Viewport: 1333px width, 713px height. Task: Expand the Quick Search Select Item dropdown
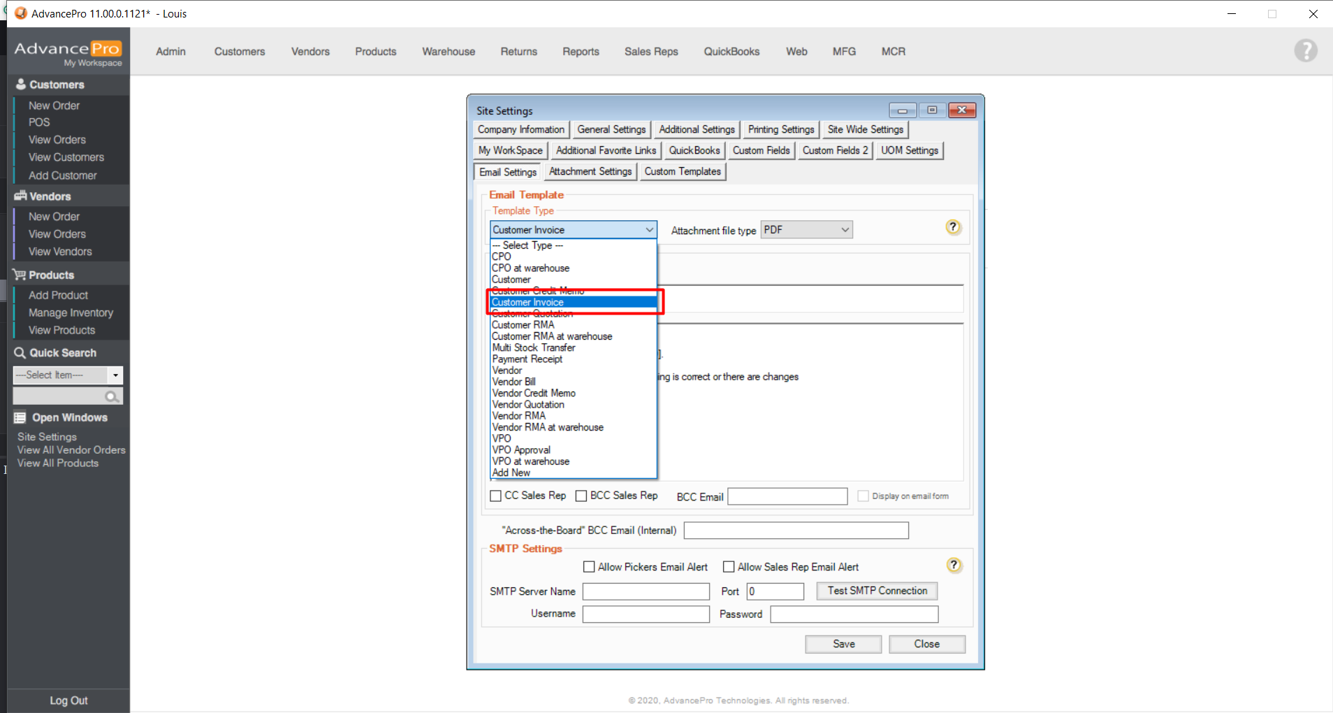point(115,375)
